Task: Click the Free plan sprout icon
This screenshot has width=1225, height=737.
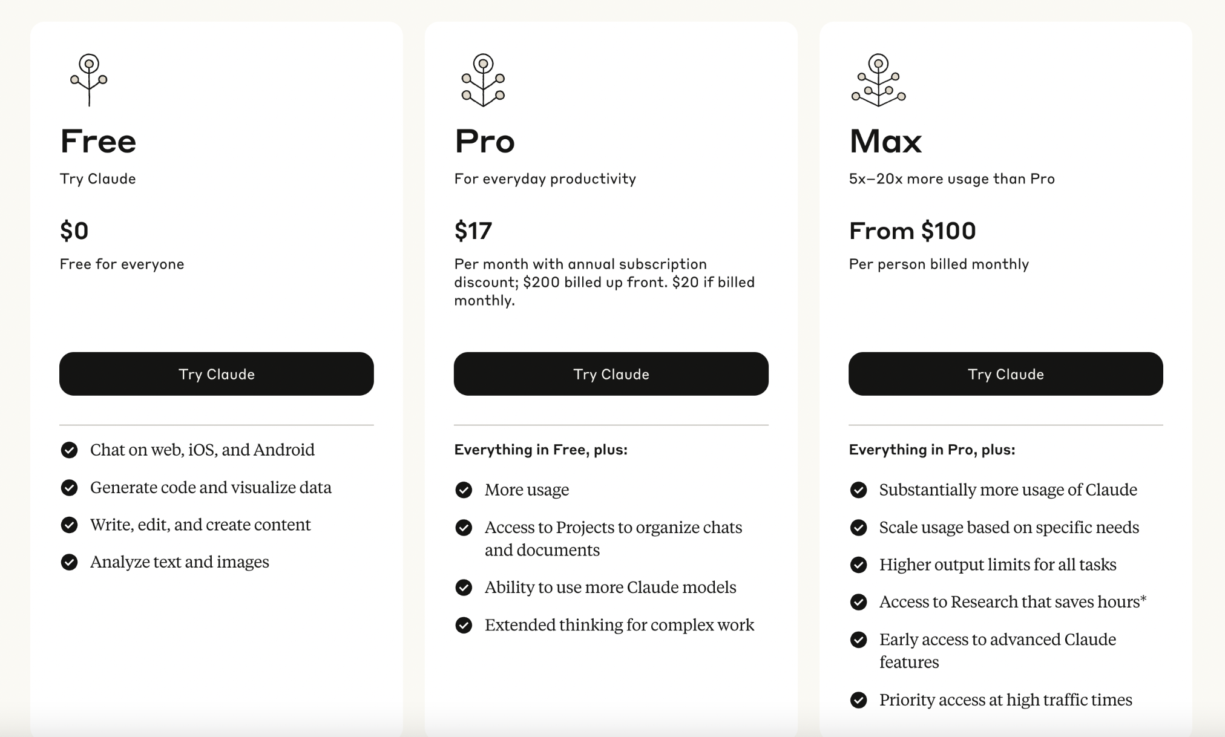Action: (x=89, y=80)
